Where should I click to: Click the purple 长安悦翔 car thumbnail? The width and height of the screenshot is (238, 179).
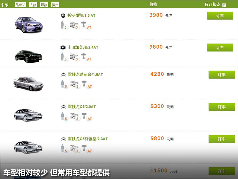point(29,24)
